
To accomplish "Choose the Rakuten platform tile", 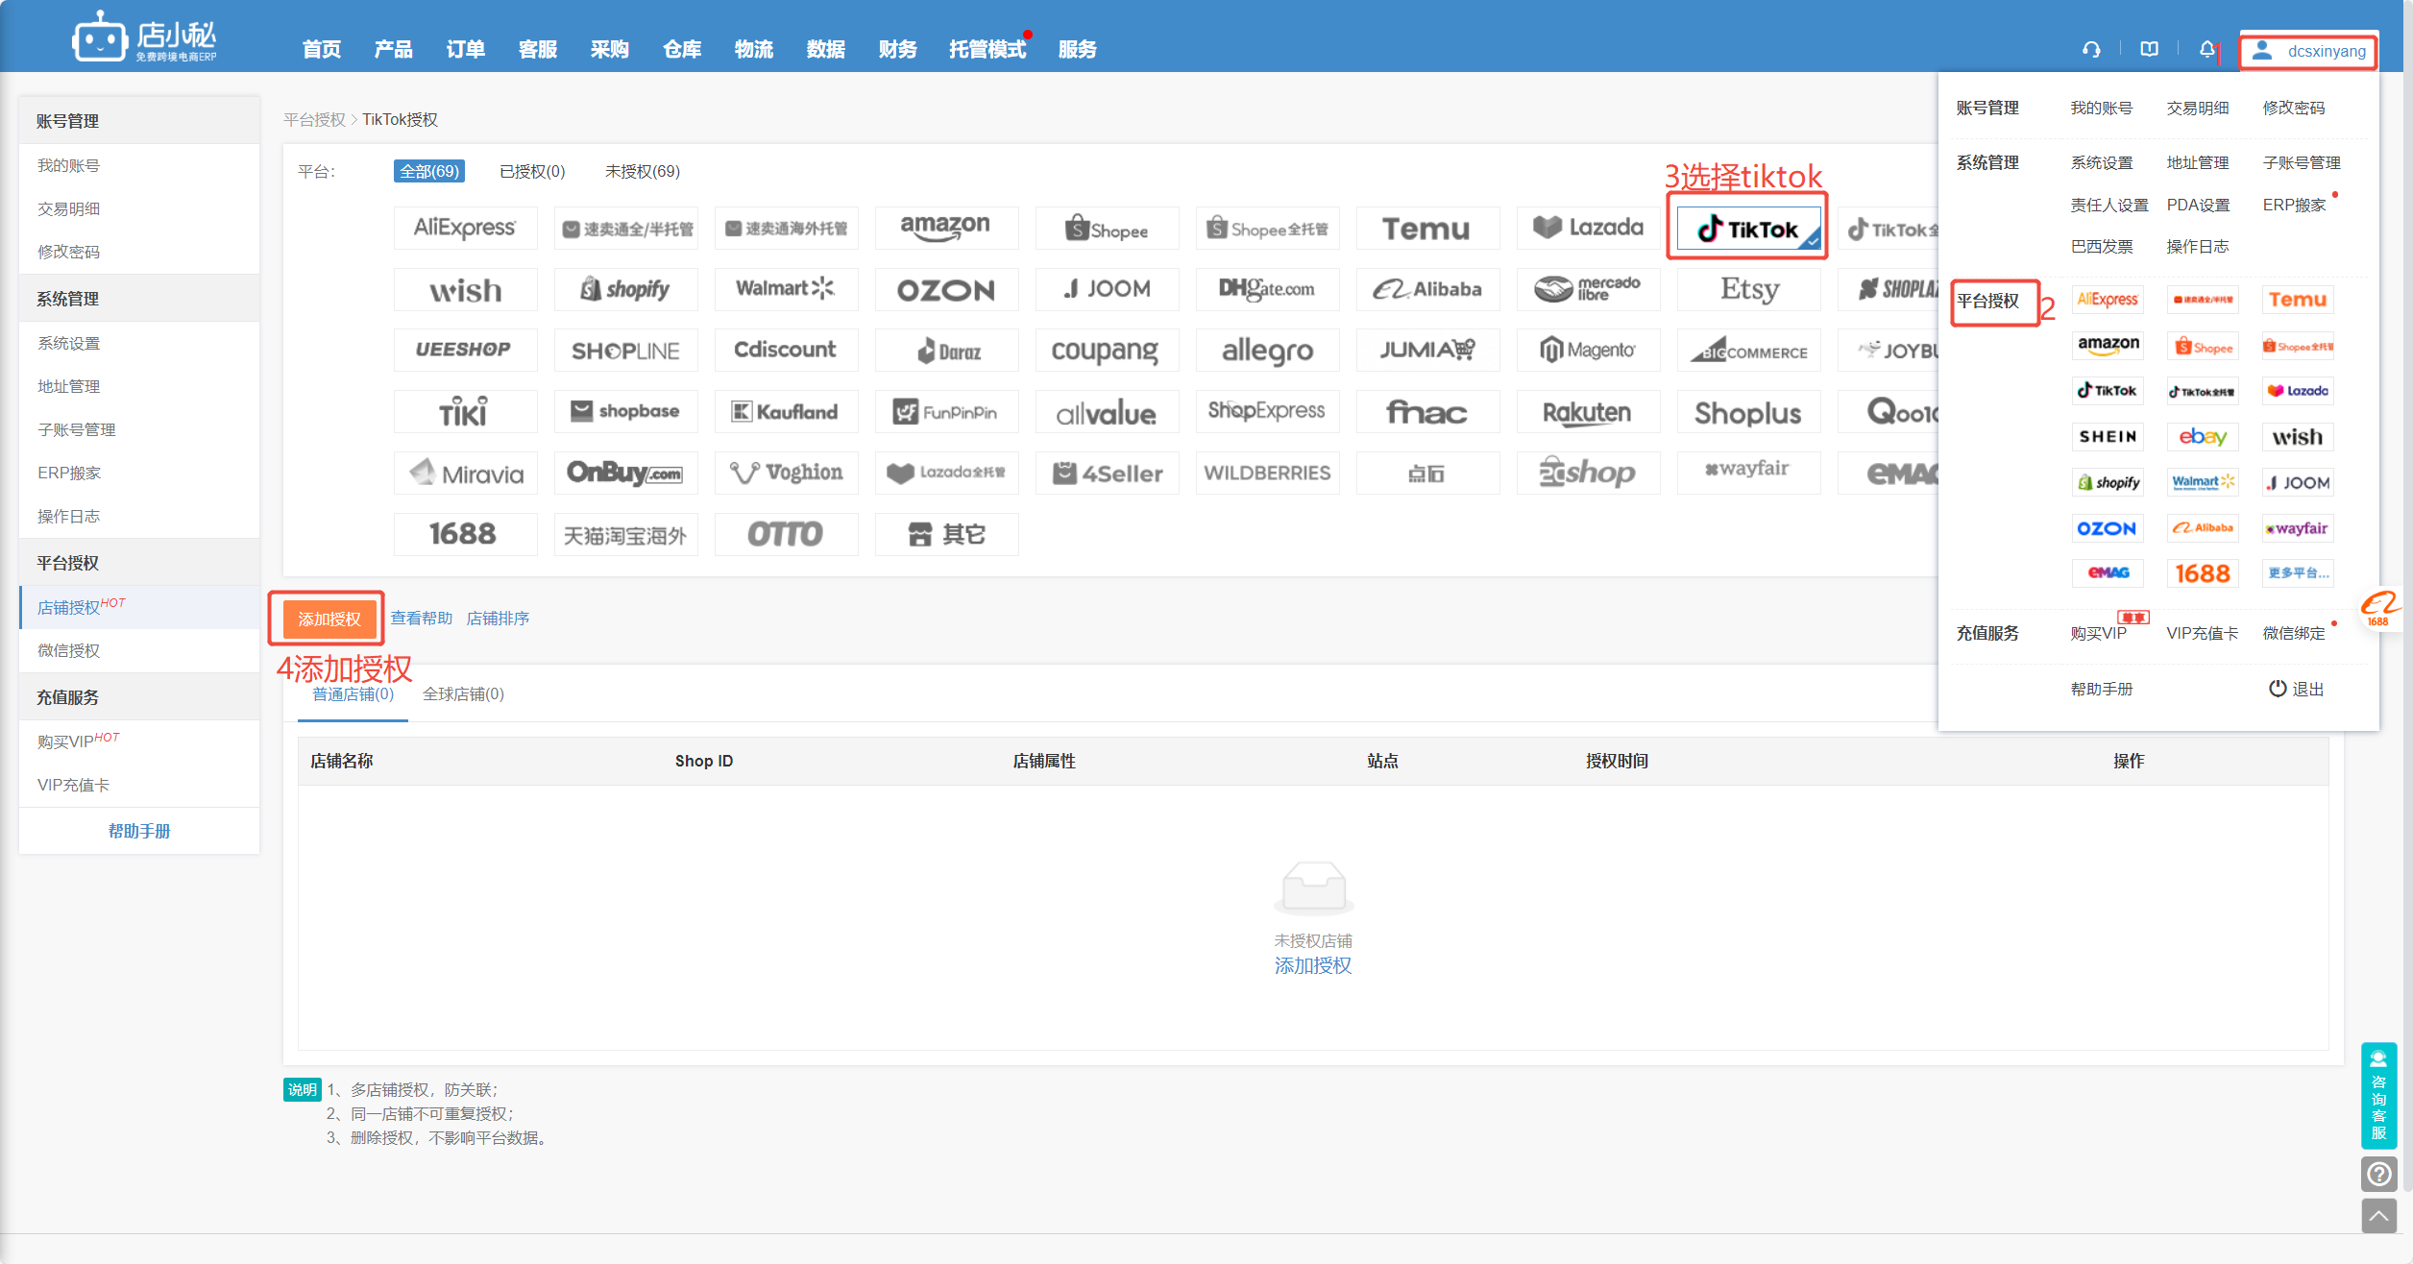I will (1588, 412).
